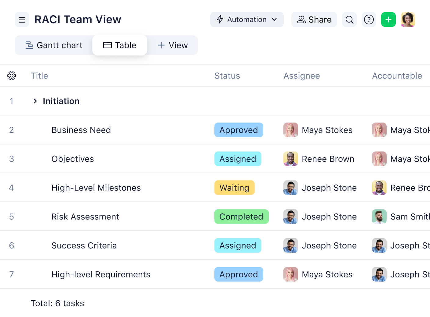Click the search magnifier icon
The image size is (430, 317).
349,20
